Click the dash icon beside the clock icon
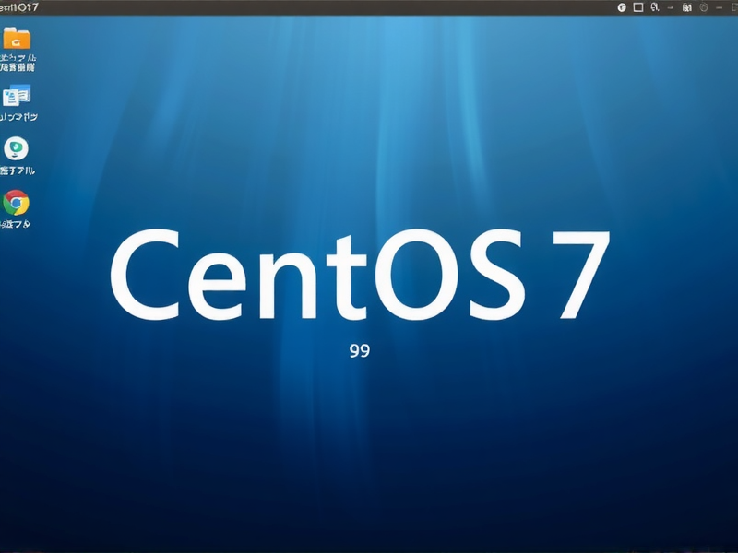This screenshot has width=738, height=553. (x=720, y=6)
